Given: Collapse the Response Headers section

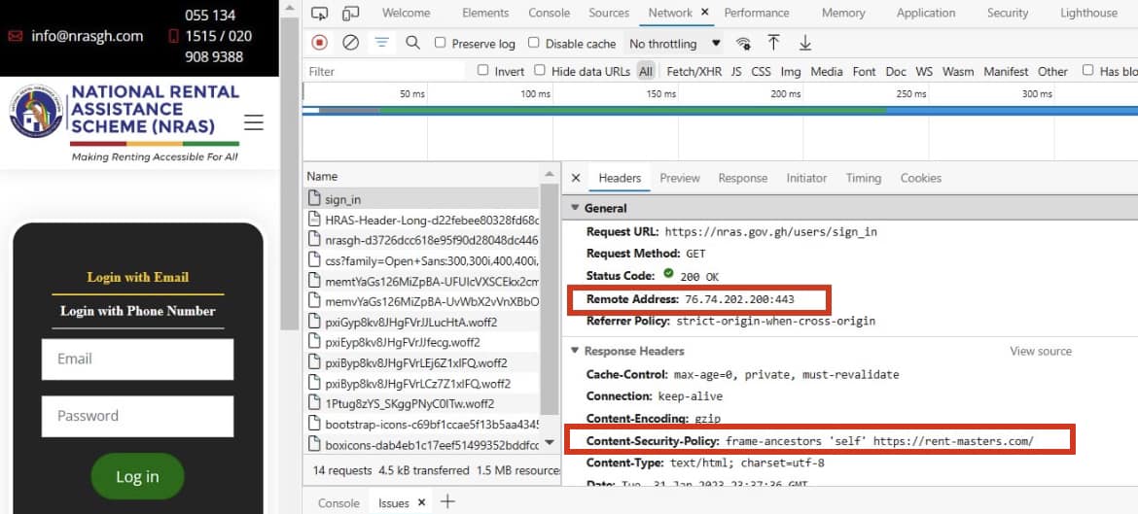Looking at the screenshot, I should point(575,351).
